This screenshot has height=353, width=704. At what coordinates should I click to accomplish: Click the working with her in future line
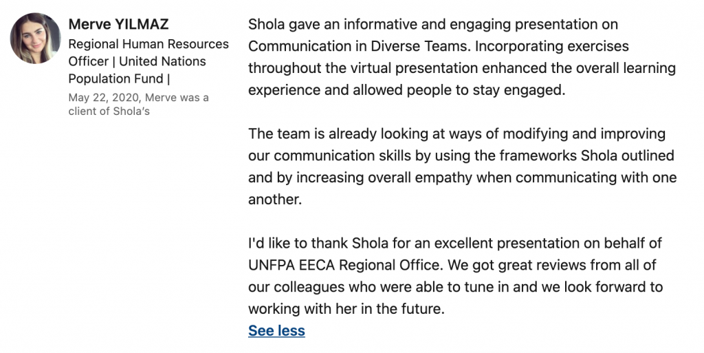tap(346, 309)
